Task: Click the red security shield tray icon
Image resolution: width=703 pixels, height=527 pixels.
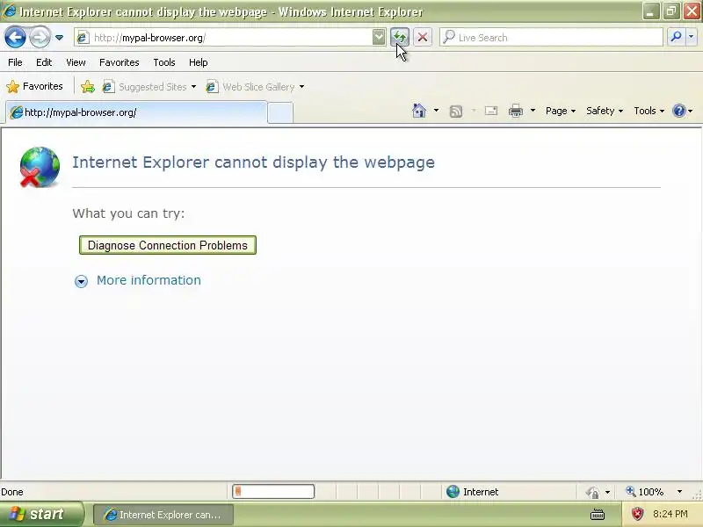Action: (x=637, y=514)
